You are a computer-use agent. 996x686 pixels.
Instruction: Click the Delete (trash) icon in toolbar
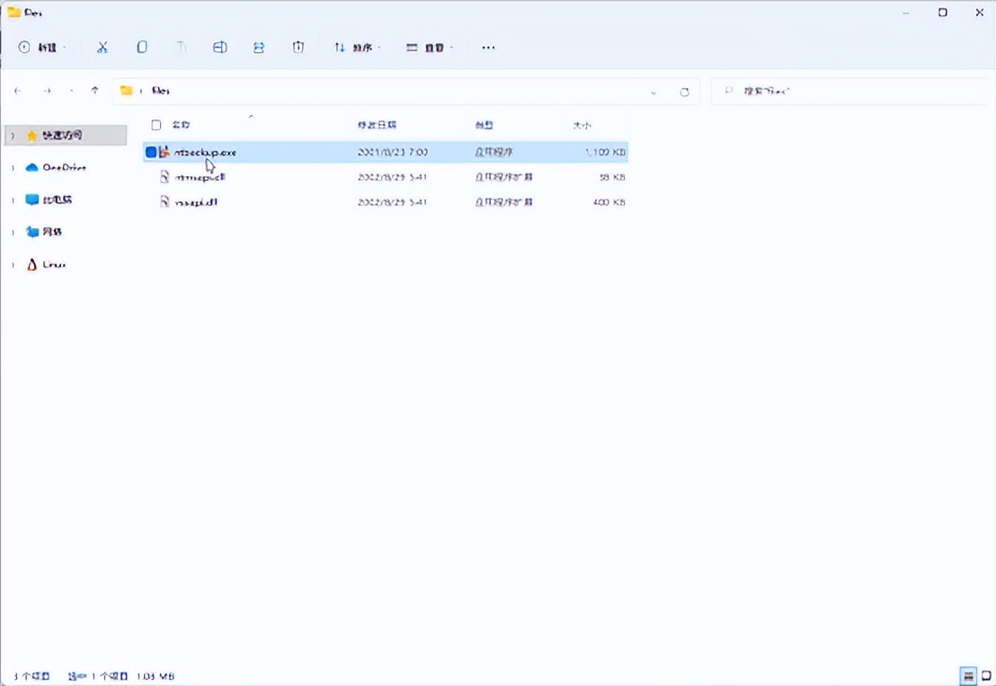298,47
